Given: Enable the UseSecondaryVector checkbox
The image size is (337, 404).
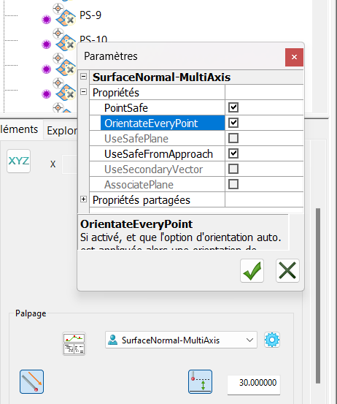Looking at the screenshot, I should pos(233,169).
